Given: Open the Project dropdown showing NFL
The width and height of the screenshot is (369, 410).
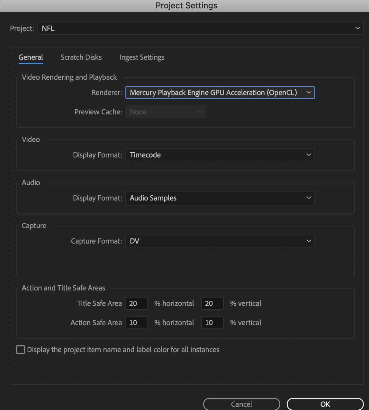Looking at the screenshot, I should click(x=200, y=28).
